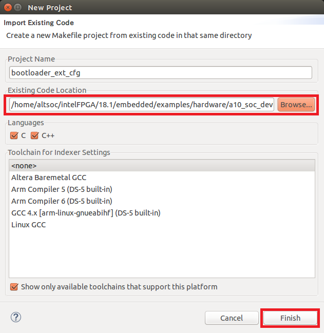Choose Arm Compiler 5 (DS-5 built-in)
Screen dimensions: 324x333
(61, 189)
